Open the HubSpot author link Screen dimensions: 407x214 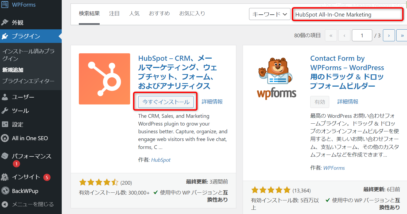pyautogui.click(x=161, y=160)
